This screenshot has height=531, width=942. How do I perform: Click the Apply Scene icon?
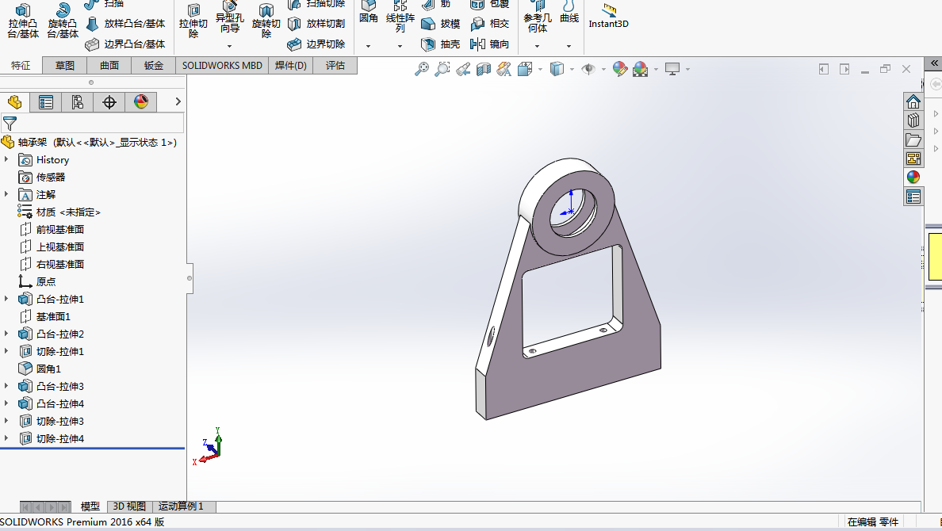(x=641, y=69)
